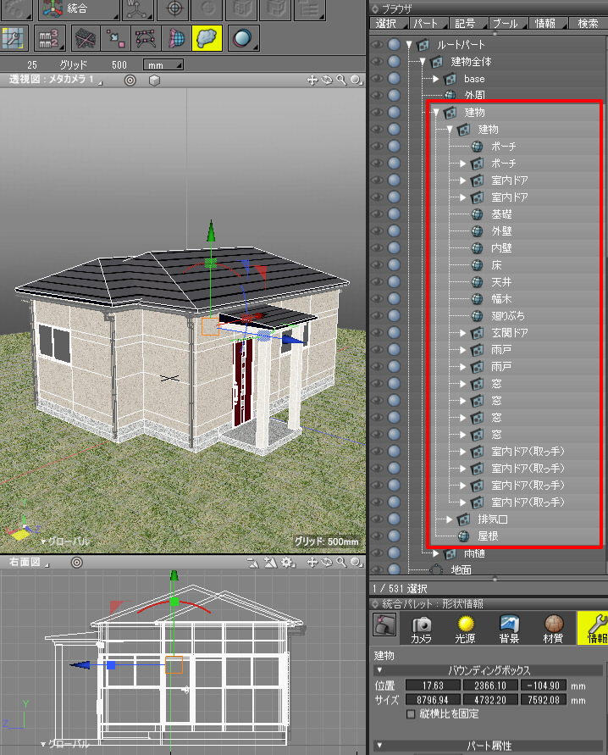Click the gear settings icon in 右面図 header

pos(288,562)
